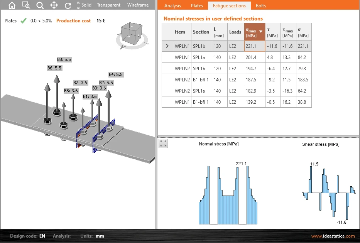Screen dimensions: 360x243
Task: Open the Analysis tab
Action: click(172, 6)
